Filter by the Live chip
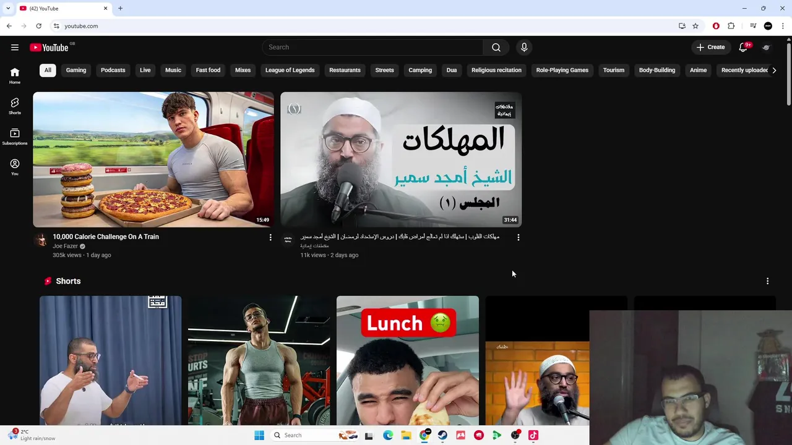The image size is (792, 445). click(145, 70)
